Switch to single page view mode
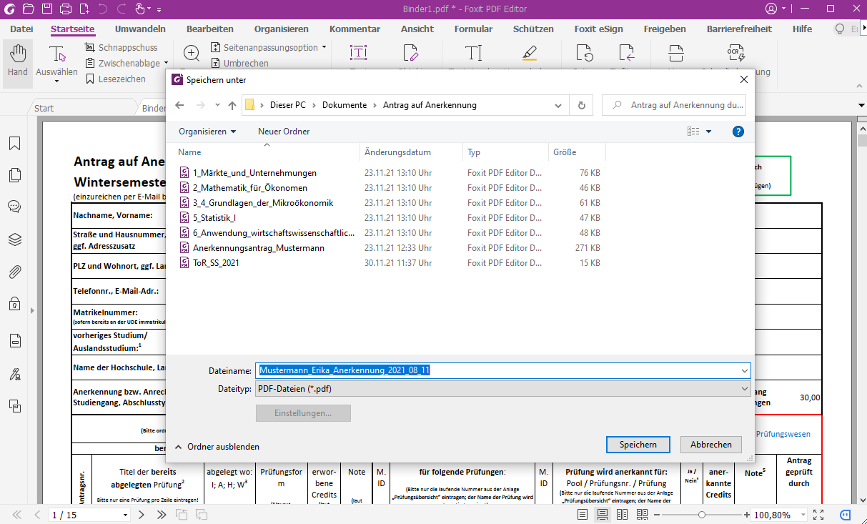Screen dimensions: 867x524 pos(583,515)
